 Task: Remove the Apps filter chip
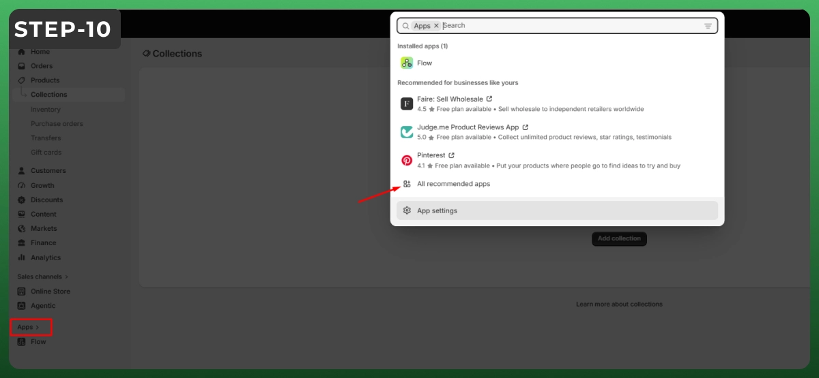[x=436, y=26]
